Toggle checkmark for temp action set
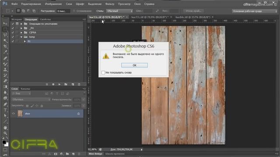Image resolution: width=280 pixels, height=157 pixels. [x=13, y=37]
